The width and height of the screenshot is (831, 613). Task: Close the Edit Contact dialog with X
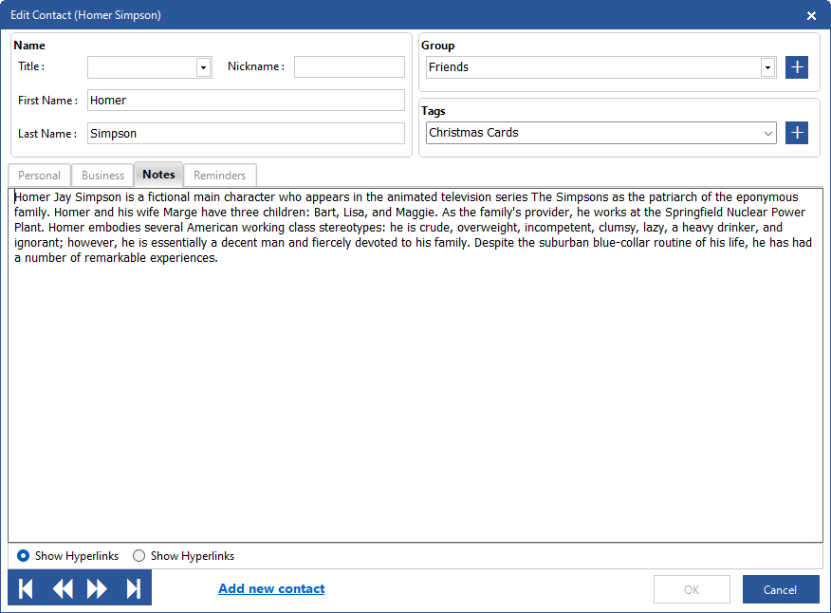pos(811,15)
